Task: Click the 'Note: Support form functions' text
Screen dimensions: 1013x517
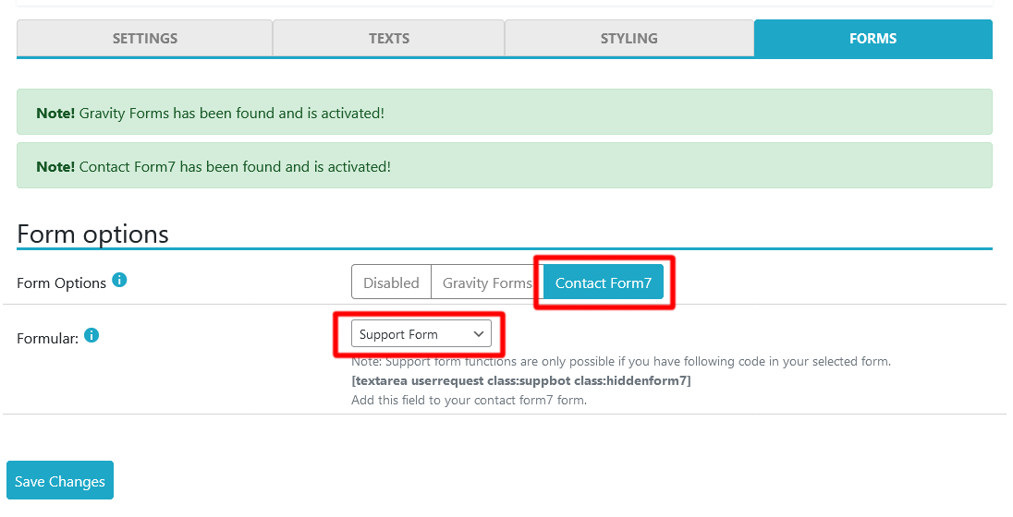Action: pyautogui.click(x=621, y=362)
